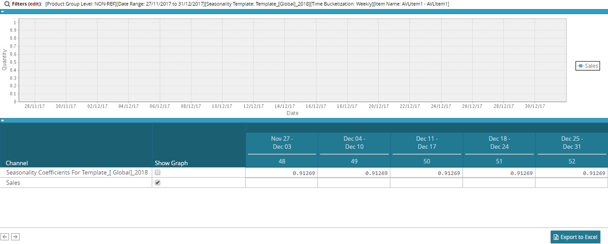Click the Sales legend entry on the chart
Screen dimensions: 608x244
click(587, 66)
